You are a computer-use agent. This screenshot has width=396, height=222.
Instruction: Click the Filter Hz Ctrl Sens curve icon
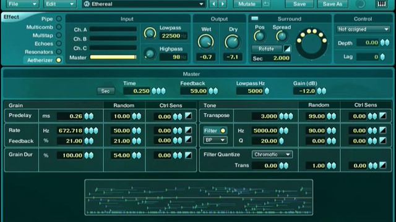point(383,130)
